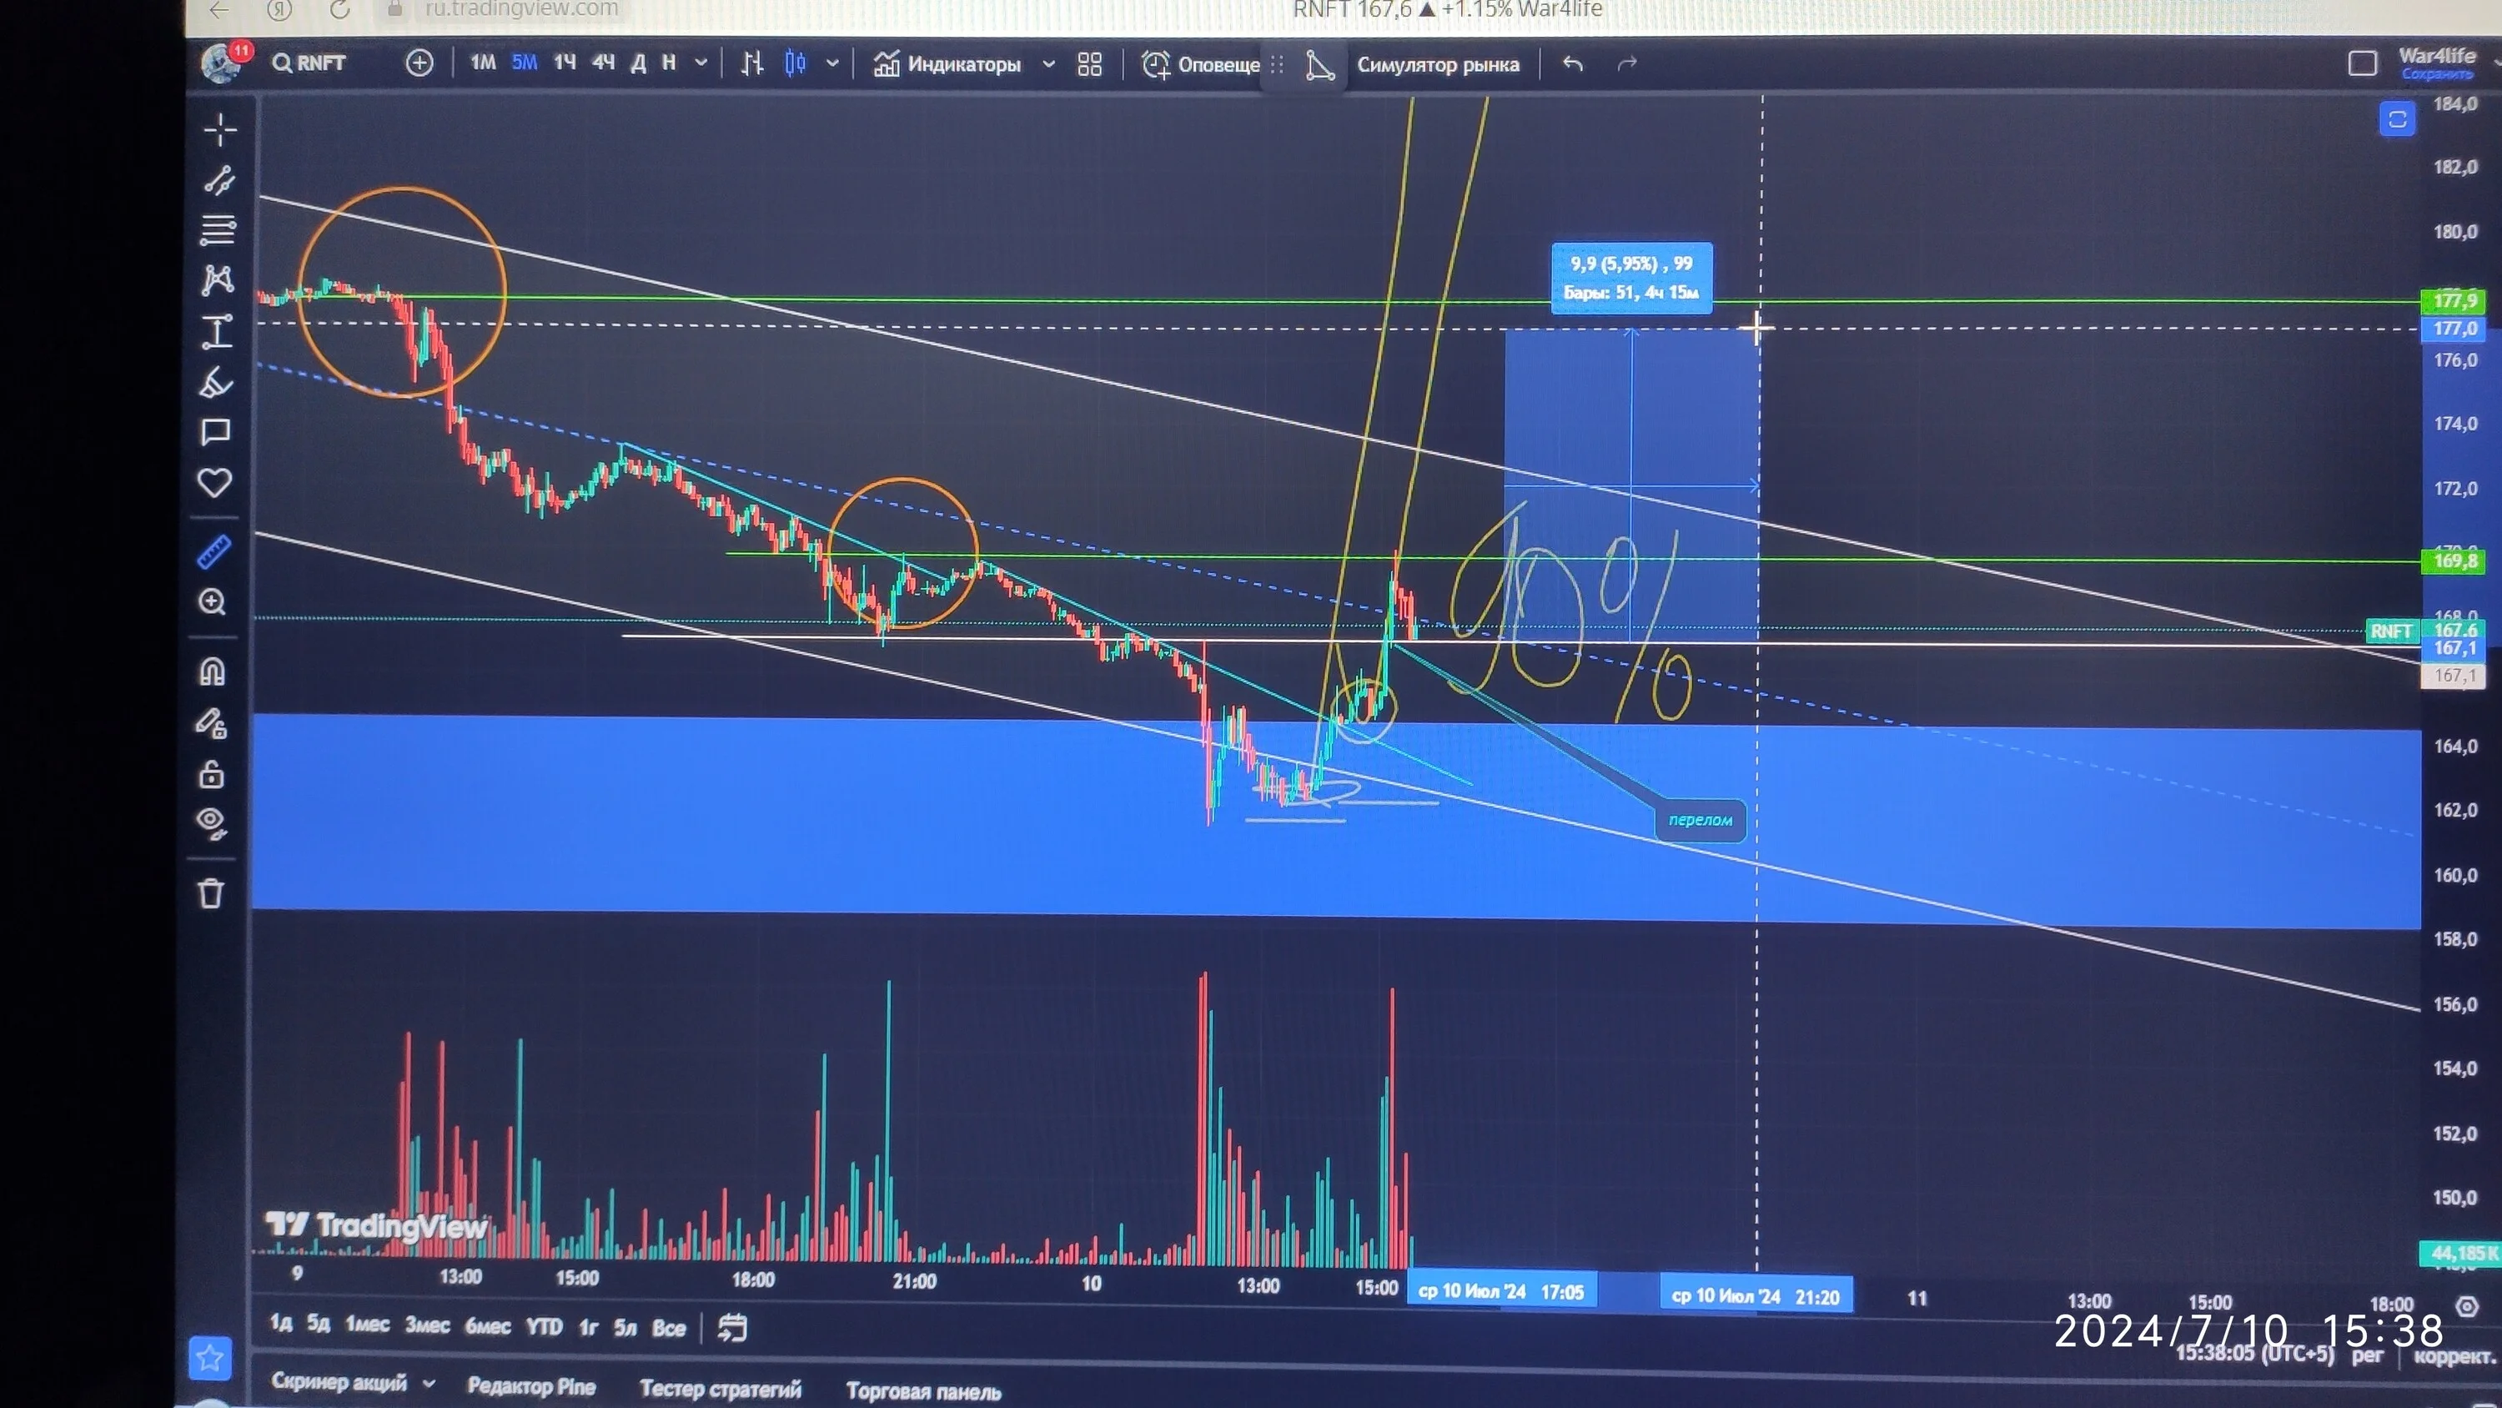Image resolution: width=2502 pixels, height=1408 pixels.
Task: Open the Тестер стратегий tab
Action: pos(721,1390)
